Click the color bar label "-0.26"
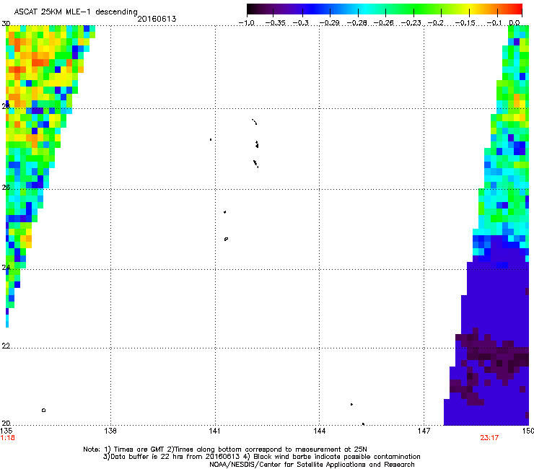This screenshot has height=469, width=534. (384, 23)
